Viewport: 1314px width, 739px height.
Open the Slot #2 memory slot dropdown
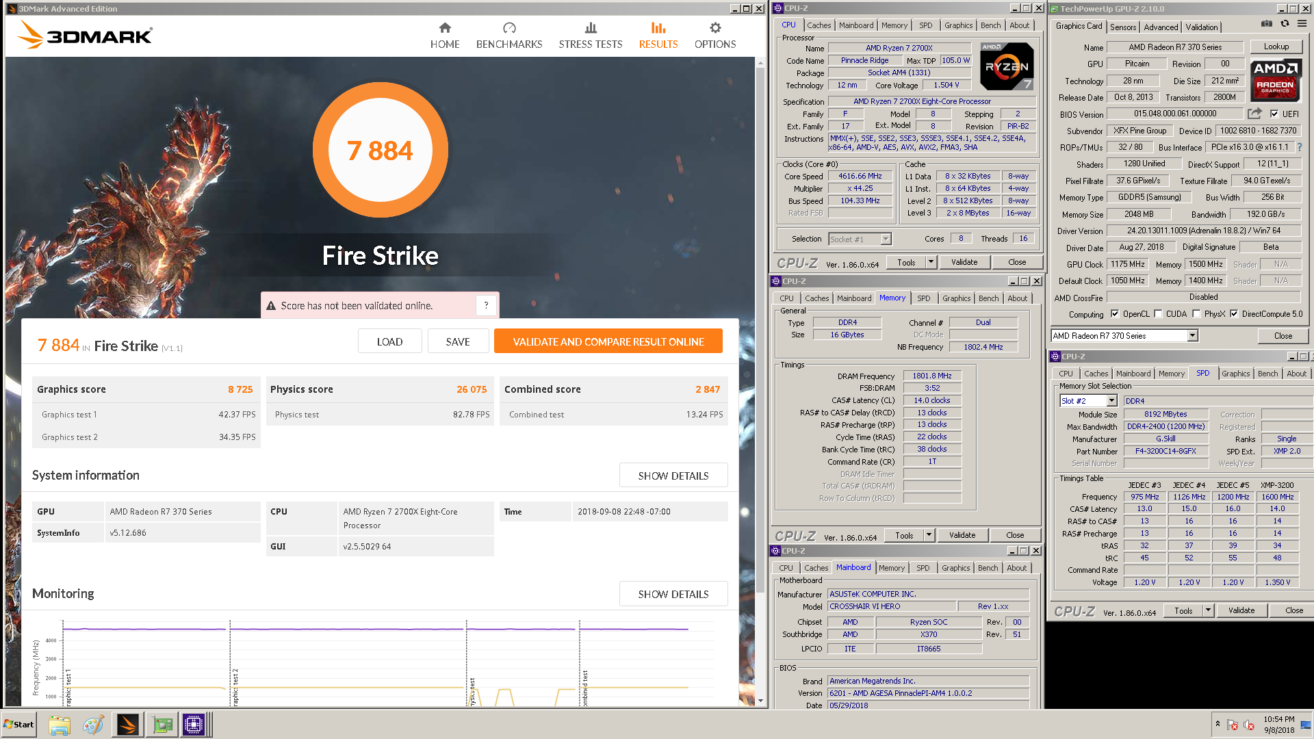tap(1111, 401)
